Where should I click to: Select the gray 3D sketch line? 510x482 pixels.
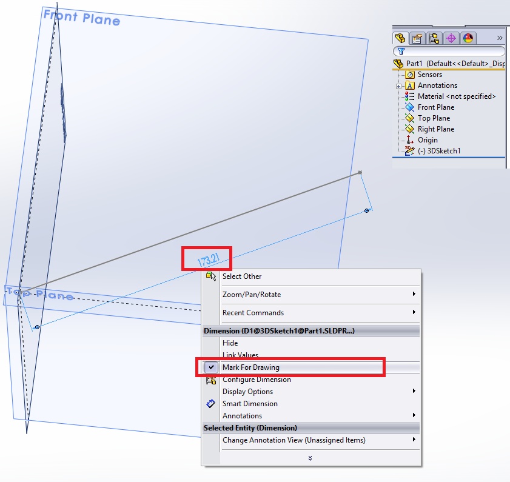click(190, 233)
